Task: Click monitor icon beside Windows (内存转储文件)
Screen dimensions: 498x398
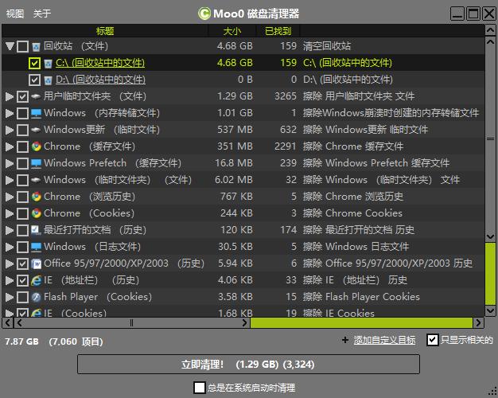Action: [37, 113]
